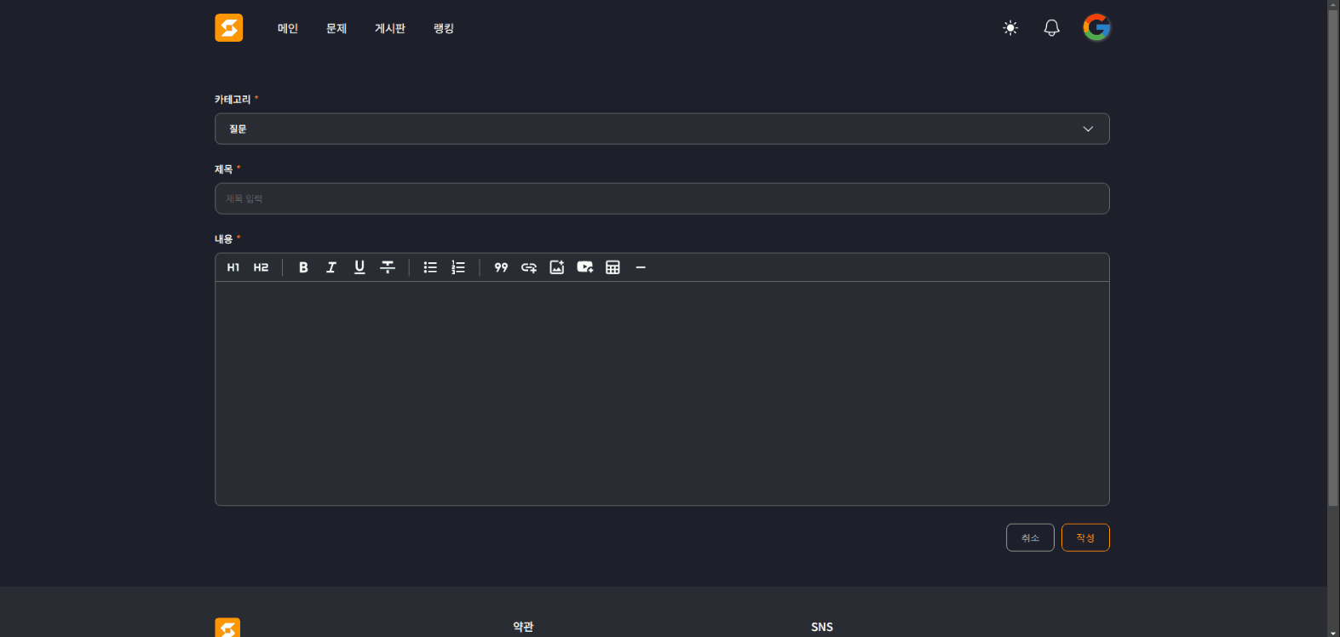1340x637 pixels.
Task: Click the 제목 title input field
Action: click(661, 199)
